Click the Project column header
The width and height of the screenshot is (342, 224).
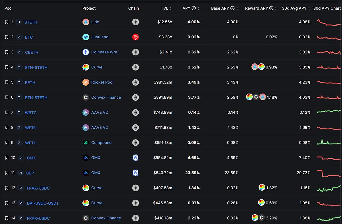[89, 8]
